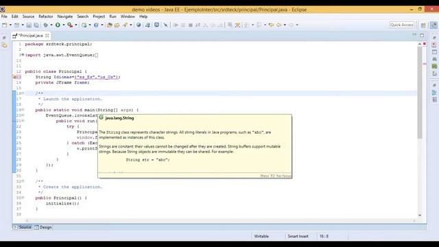Collapse the main method at line 19
This screenshot has height=247, width=439.
[23, 110]
